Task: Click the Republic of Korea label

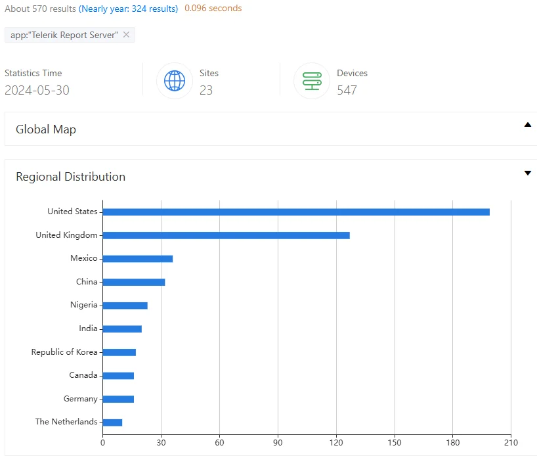Action: click(64, 352)
